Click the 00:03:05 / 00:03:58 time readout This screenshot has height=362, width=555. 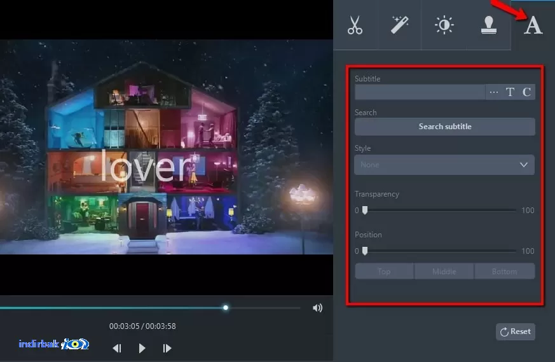142,326
